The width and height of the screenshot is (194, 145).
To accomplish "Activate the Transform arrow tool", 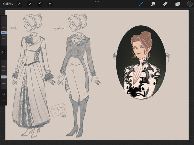I will 50,4.
